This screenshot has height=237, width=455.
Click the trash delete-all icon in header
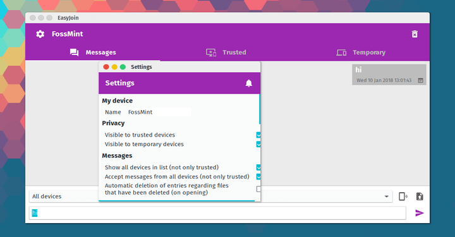click(415, 34)
